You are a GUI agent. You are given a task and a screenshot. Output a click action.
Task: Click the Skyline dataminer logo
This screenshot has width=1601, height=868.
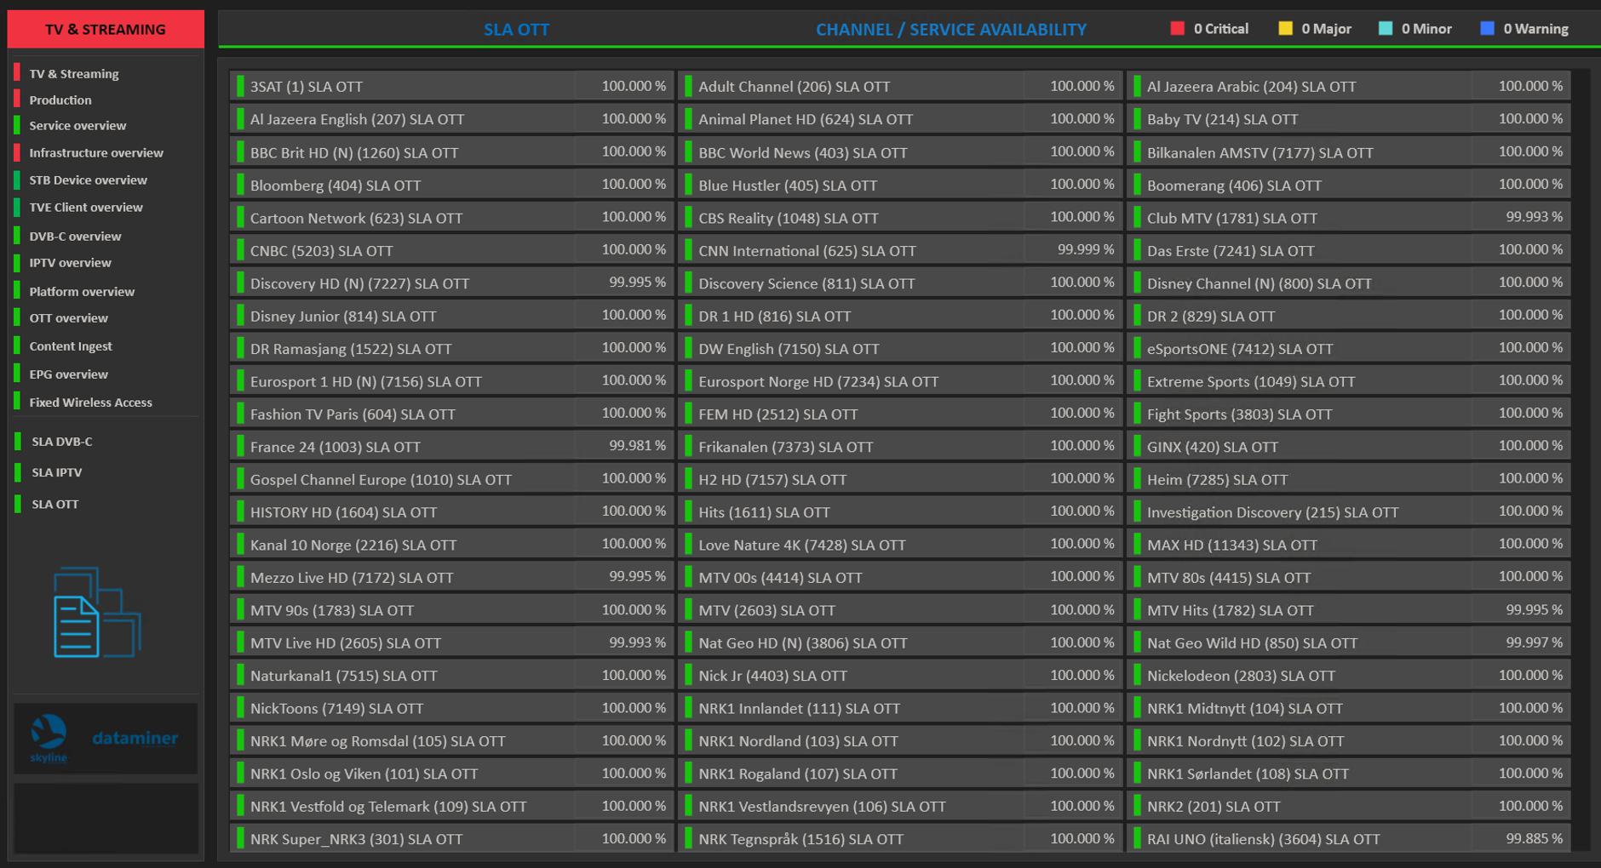pos(105,739)
